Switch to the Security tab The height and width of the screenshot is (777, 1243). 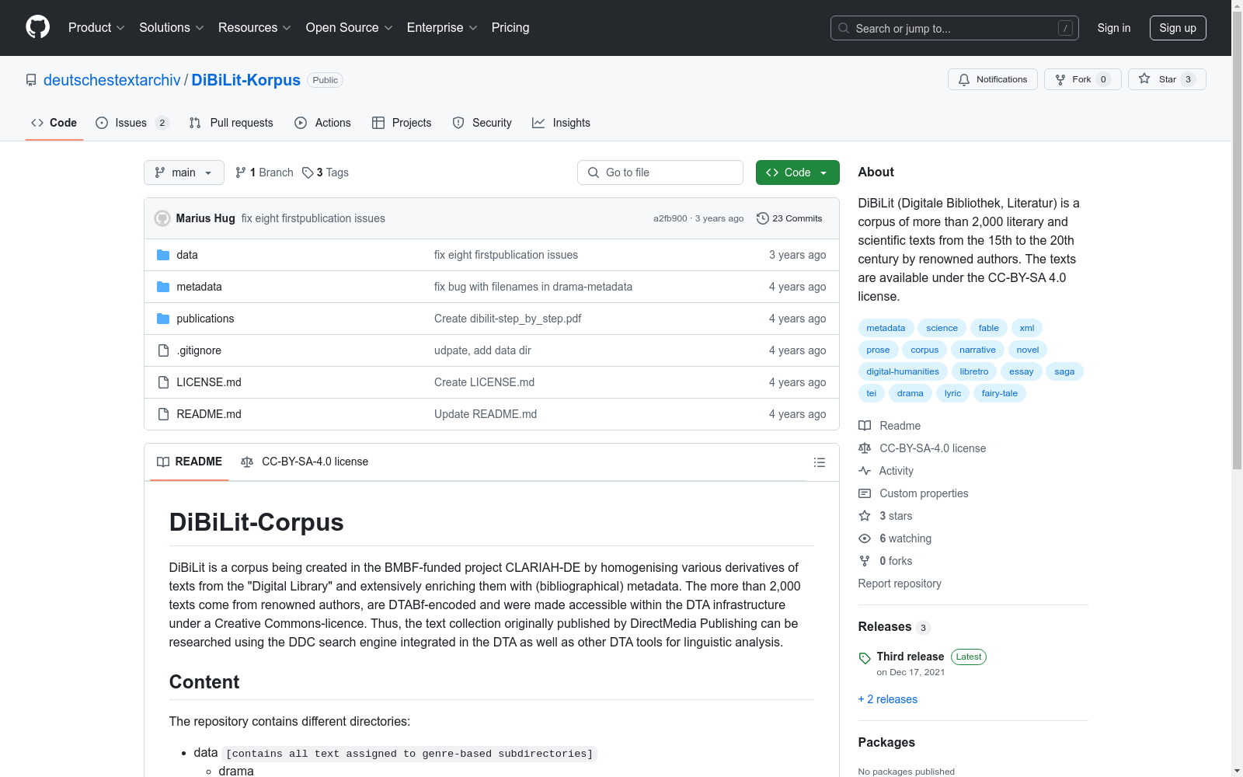tap(482, 123)
